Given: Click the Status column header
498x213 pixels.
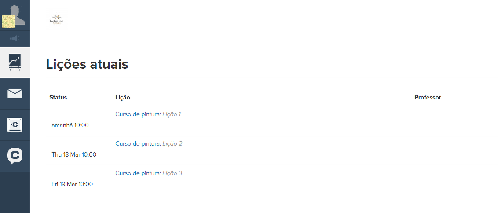Looking at the screenshot, I should click(58, 98).
